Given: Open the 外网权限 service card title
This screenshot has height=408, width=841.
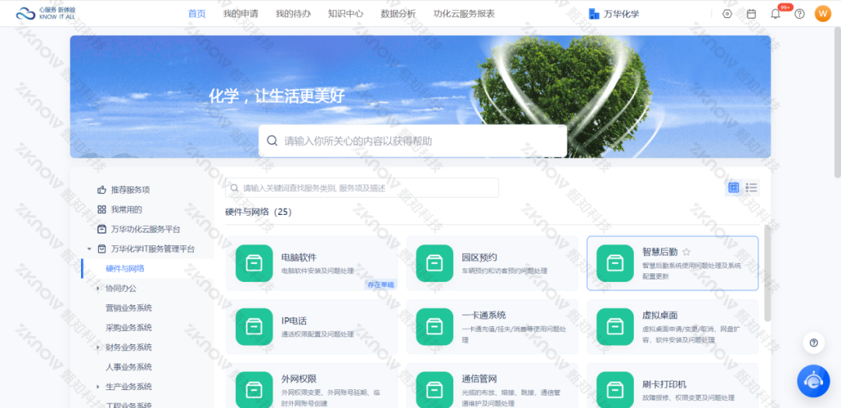Looking at the screenshot, I should tap(299, 378).
